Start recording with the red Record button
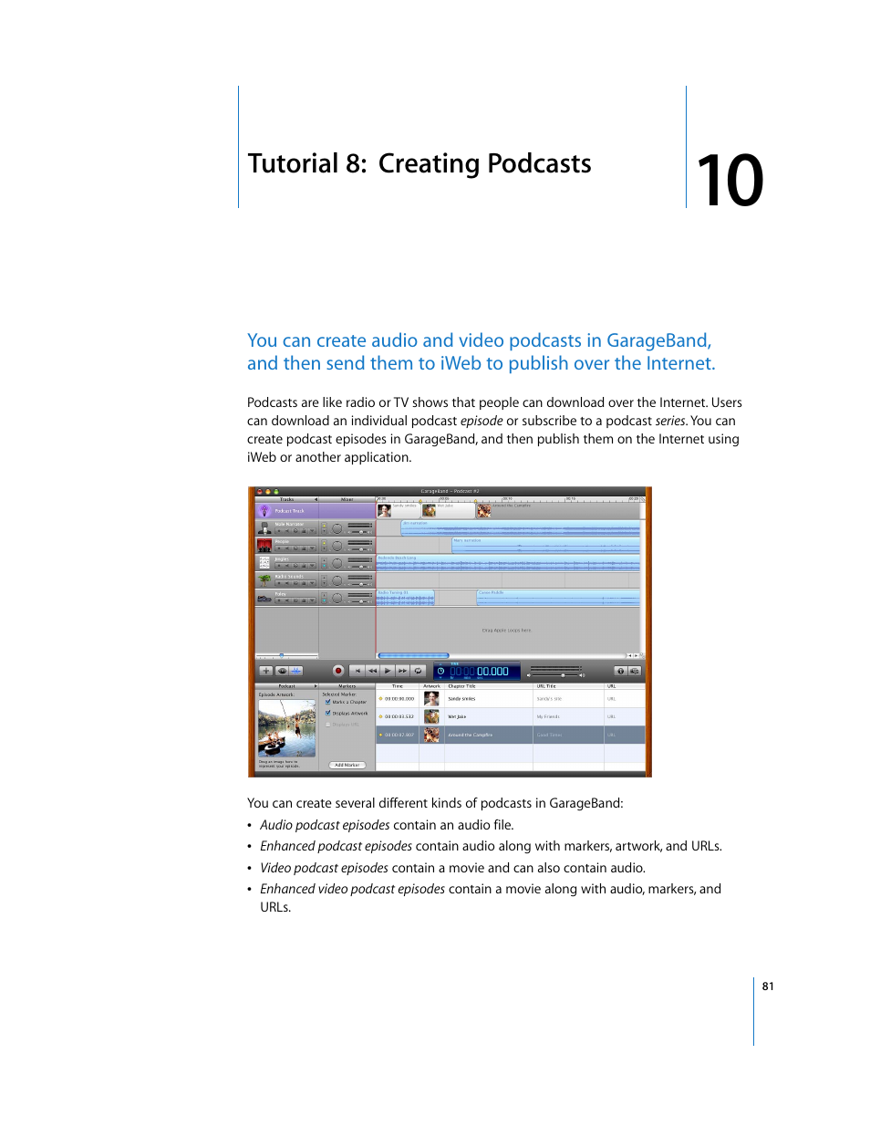870x1127 pixels. click(x=338, y=671)
